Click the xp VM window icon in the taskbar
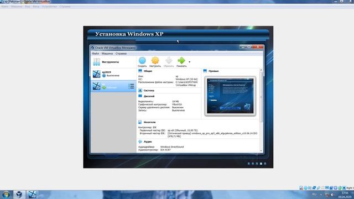The width and height of the screenshot is (354, 199). 32,195
